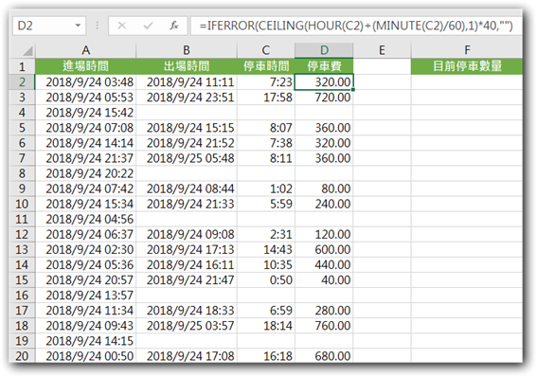
Task: Click cell showing 40.00
Action: 324,279
